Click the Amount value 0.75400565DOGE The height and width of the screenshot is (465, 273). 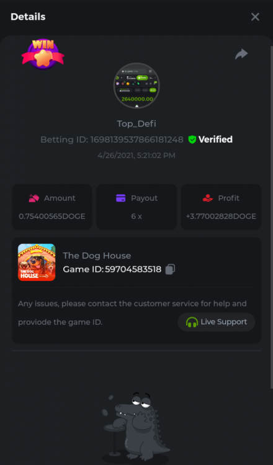pos(52,216)
